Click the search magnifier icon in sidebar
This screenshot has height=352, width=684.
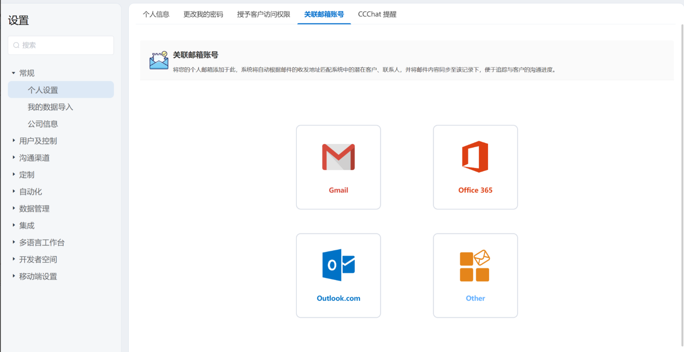[16, 45]
